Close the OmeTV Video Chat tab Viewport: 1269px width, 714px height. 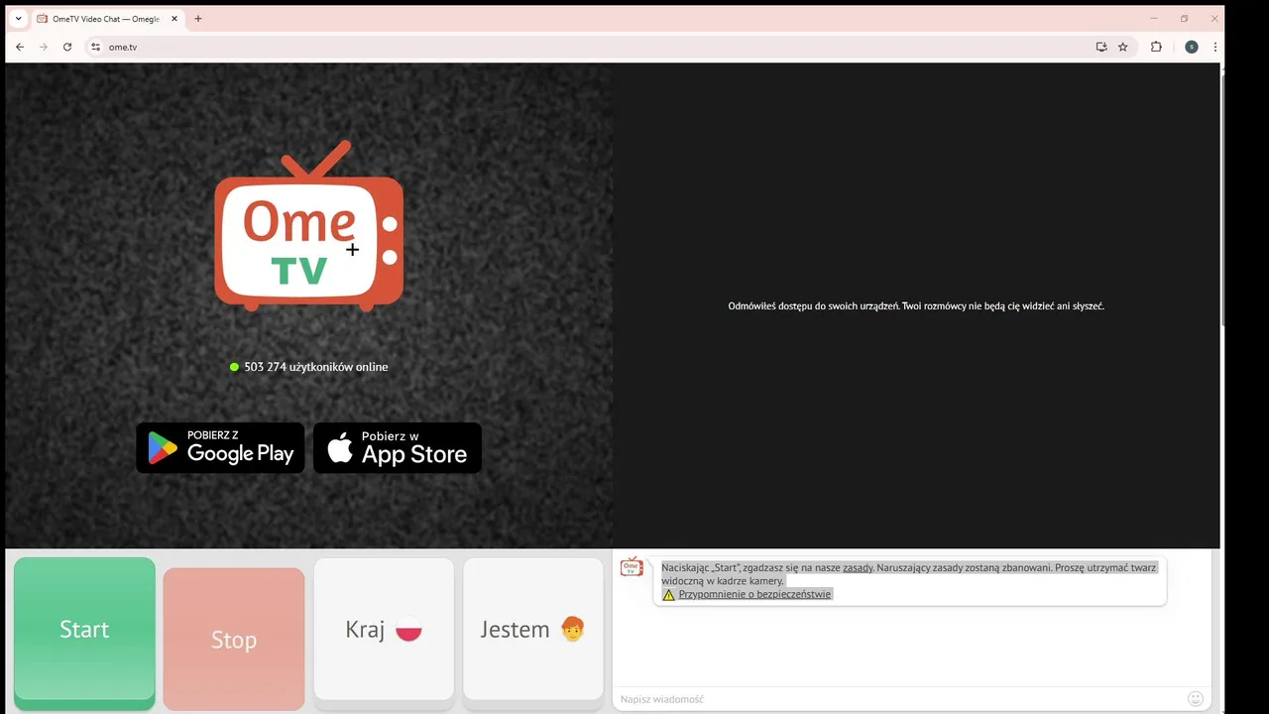click(174, 19)
